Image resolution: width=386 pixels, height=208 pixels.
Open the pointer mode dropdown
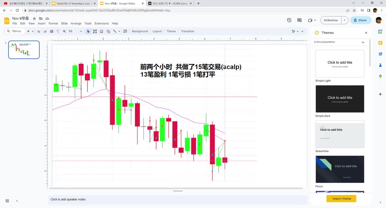point(298,31)
